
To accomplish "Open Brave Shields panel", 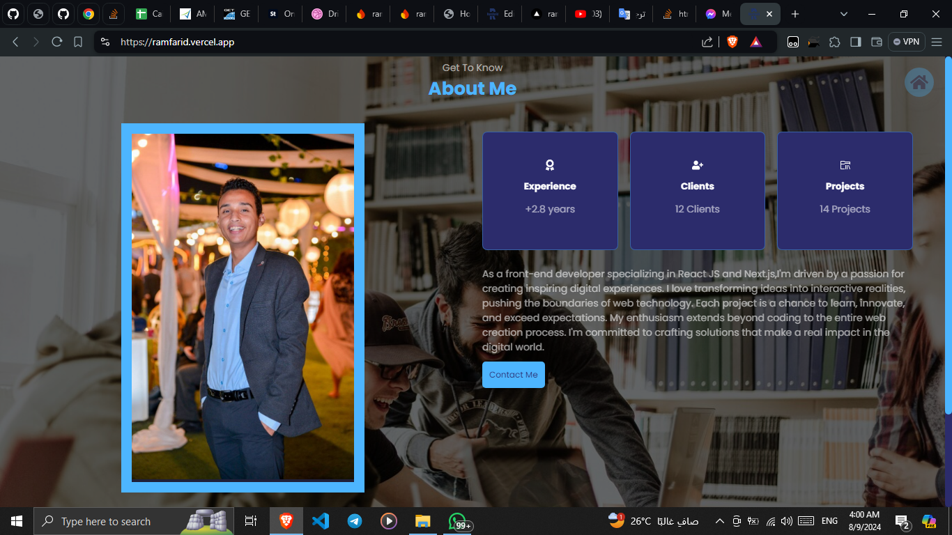I will 732,42.
